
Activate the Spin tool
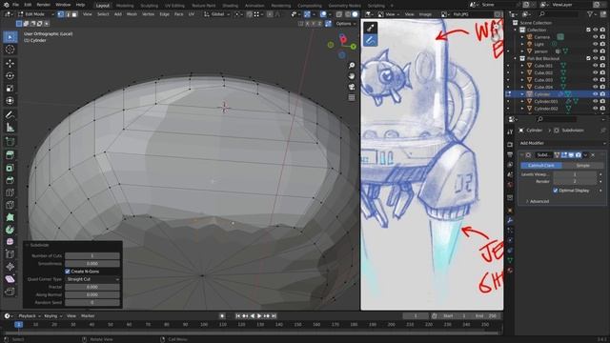coord(10,230)
